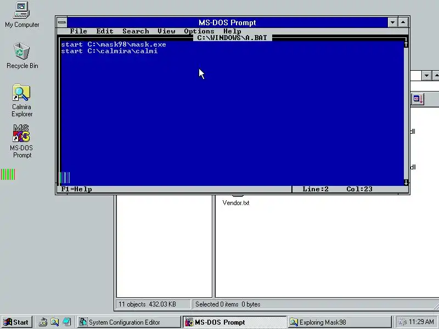Switch to System Configuration Editor taskbar button
Viewport: 439px width, 329px height.
[x=128, y=322]
